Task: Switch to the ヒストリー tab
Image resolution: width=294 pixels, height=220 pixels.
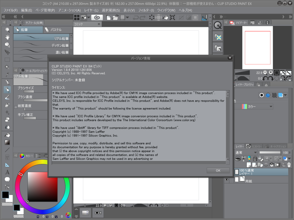Action: (257, 146)
